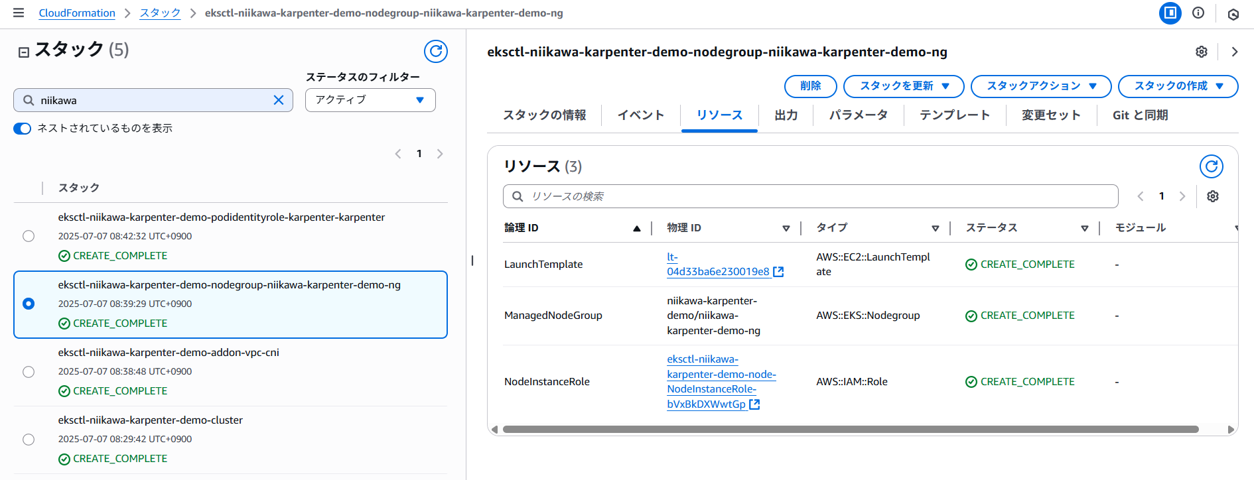Click AWS::IAM::Role type cell
The height and width of the screenshot is (480, 1254).
(852, 382)
